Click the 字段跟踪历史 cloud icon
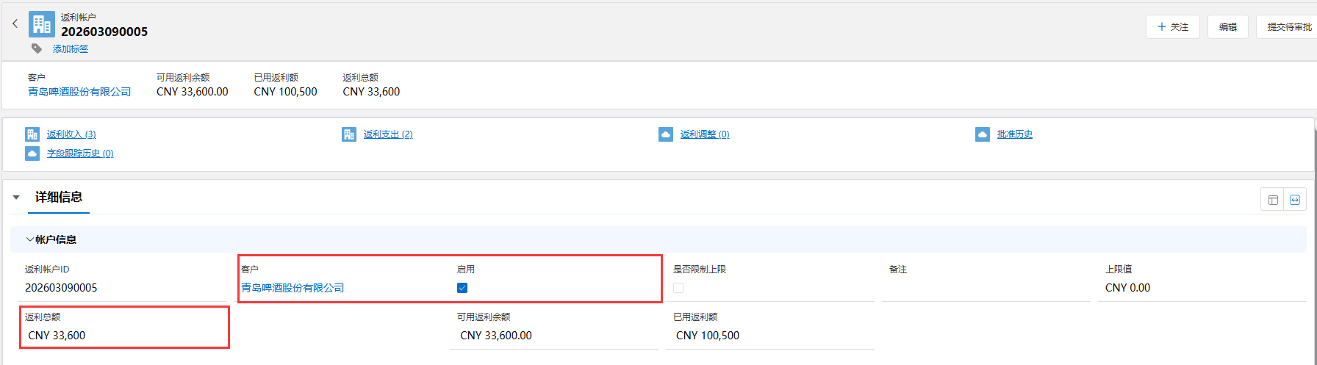 tap(32, 153)
